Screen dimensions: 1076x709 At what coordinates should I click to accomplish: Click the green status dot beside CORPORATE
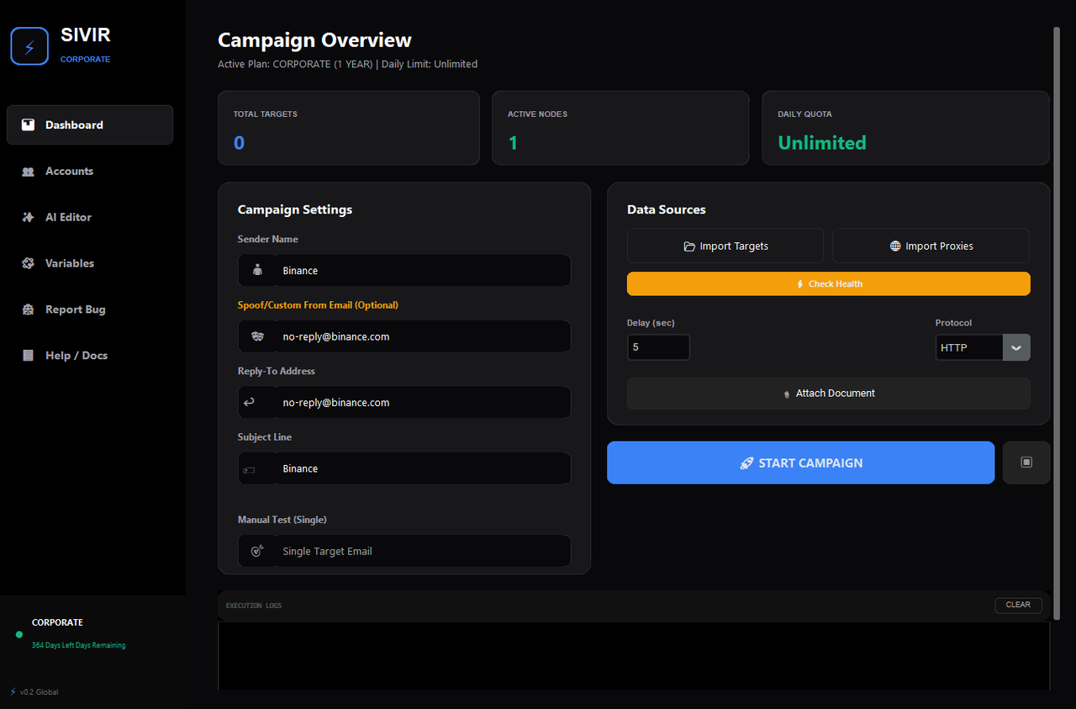[19, 634]
